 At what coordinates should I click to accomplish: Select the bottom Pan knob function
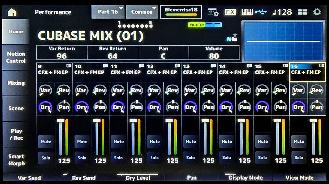pos(192,178)
